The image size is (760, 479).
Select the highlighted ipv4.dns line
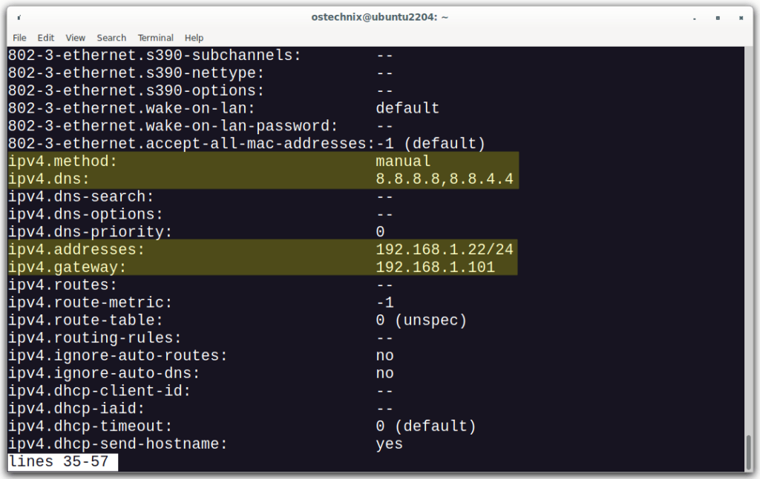click(x=223, y=179)
